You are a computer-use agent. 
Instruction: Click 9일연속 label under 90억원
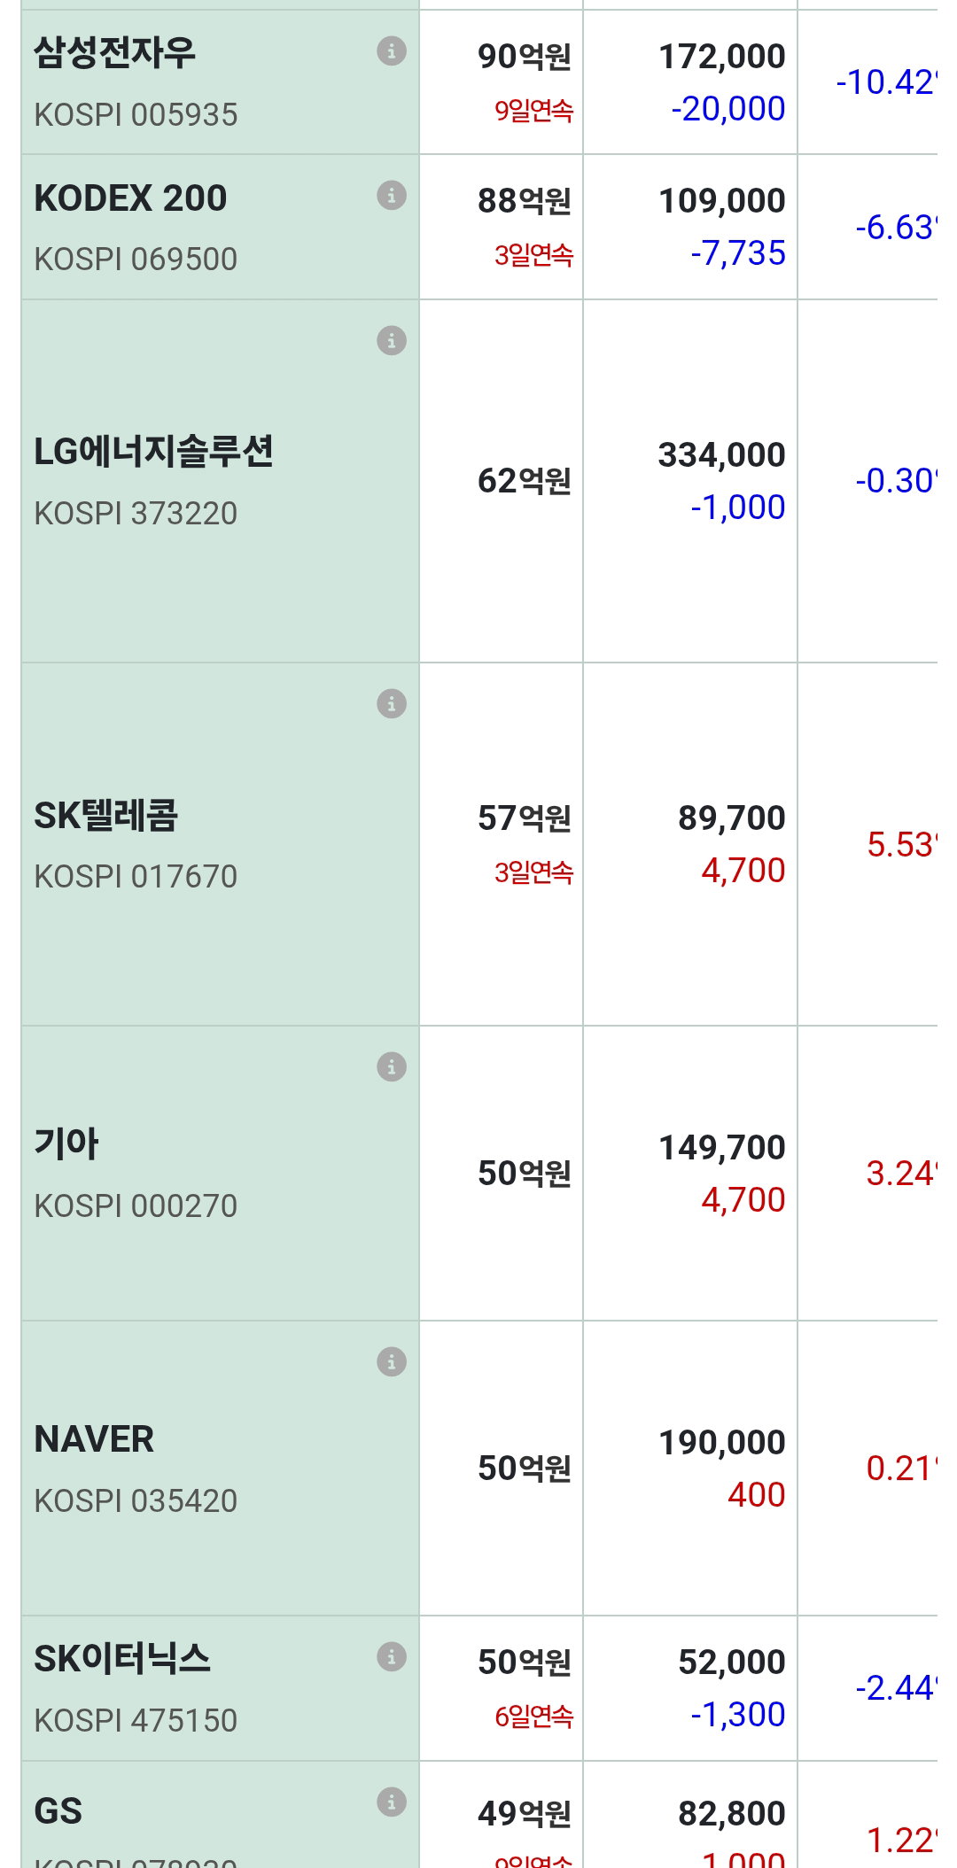(x=533, y=111)
